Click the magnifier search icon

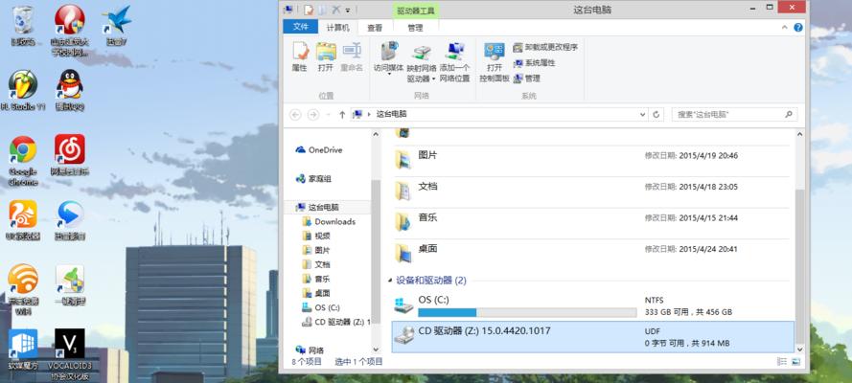point(789,115)
